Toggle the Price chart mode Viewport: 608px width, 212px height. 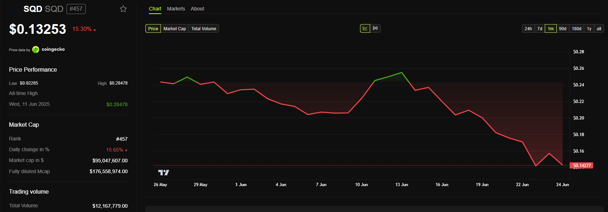[x=153, y=29]
